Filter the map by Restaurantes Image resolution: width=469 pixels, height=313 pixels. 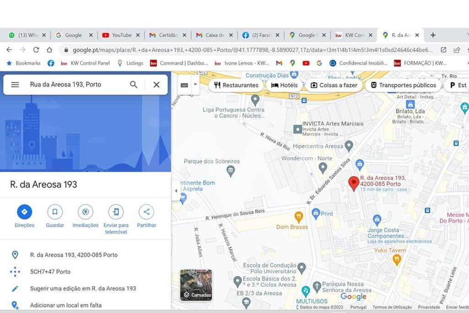[236, 85]
